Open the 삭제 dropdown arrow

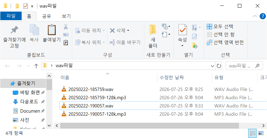point(128,31)
